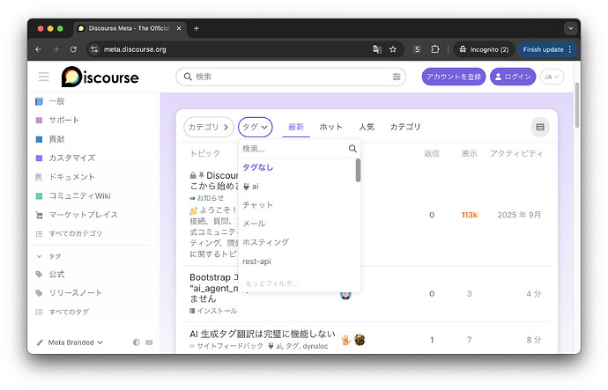Screen dimensions: 608x390
Task: Open すべてのカテゴリ link
Action: click(x=75, y=233)
